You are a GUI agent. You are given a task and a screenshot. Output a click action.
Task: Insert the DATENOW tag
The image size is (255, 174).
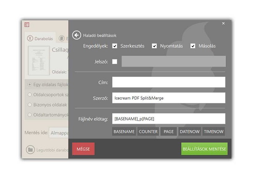[x=190, y=131]
